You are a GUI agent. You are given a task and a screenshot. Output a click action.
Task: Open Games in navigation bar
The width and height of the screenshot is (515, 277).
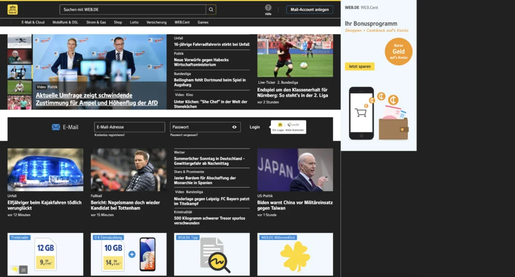(203, 22)
